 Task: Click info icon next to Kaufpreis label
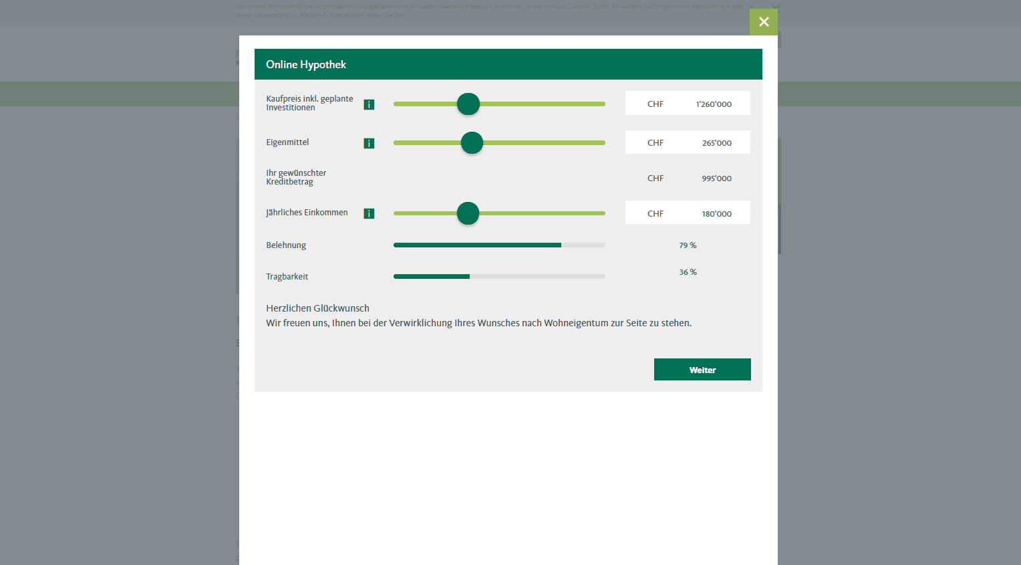[369, 104]
